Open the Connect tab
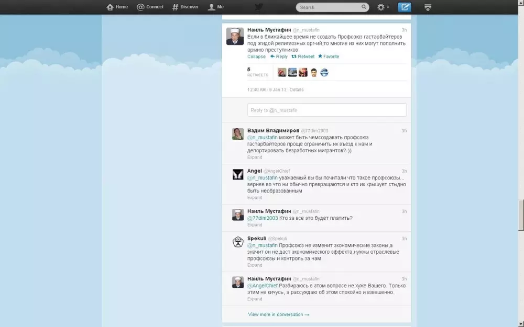 [x=150, y=7]
